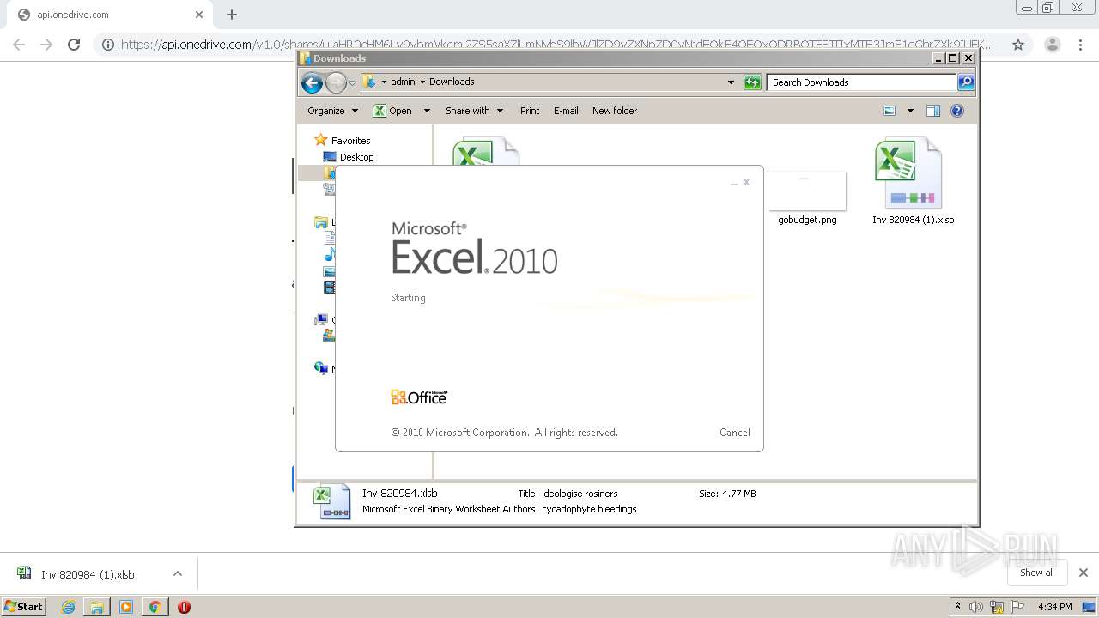Viewport: 1099px width, 618px height.
Task: Toggle the preview pane icon
Action: 933,111
